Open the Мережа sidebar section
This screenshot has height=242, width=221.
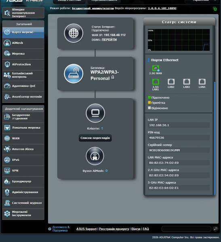pos(23,54)
